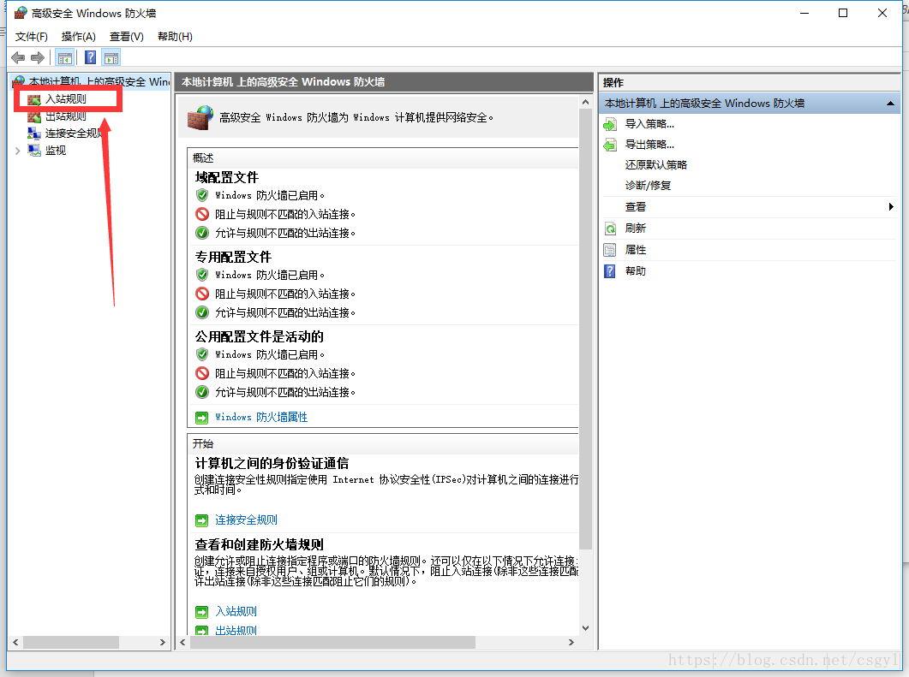Image resolution: width=909 pixels, height=677 pixels.
Task: Click the 监视 monitor icon
Action: coord(34,151)
